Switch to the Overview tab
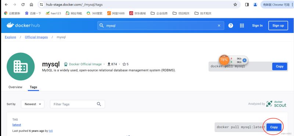This screenshot has height=136, width=294. (x=15, y=87)
